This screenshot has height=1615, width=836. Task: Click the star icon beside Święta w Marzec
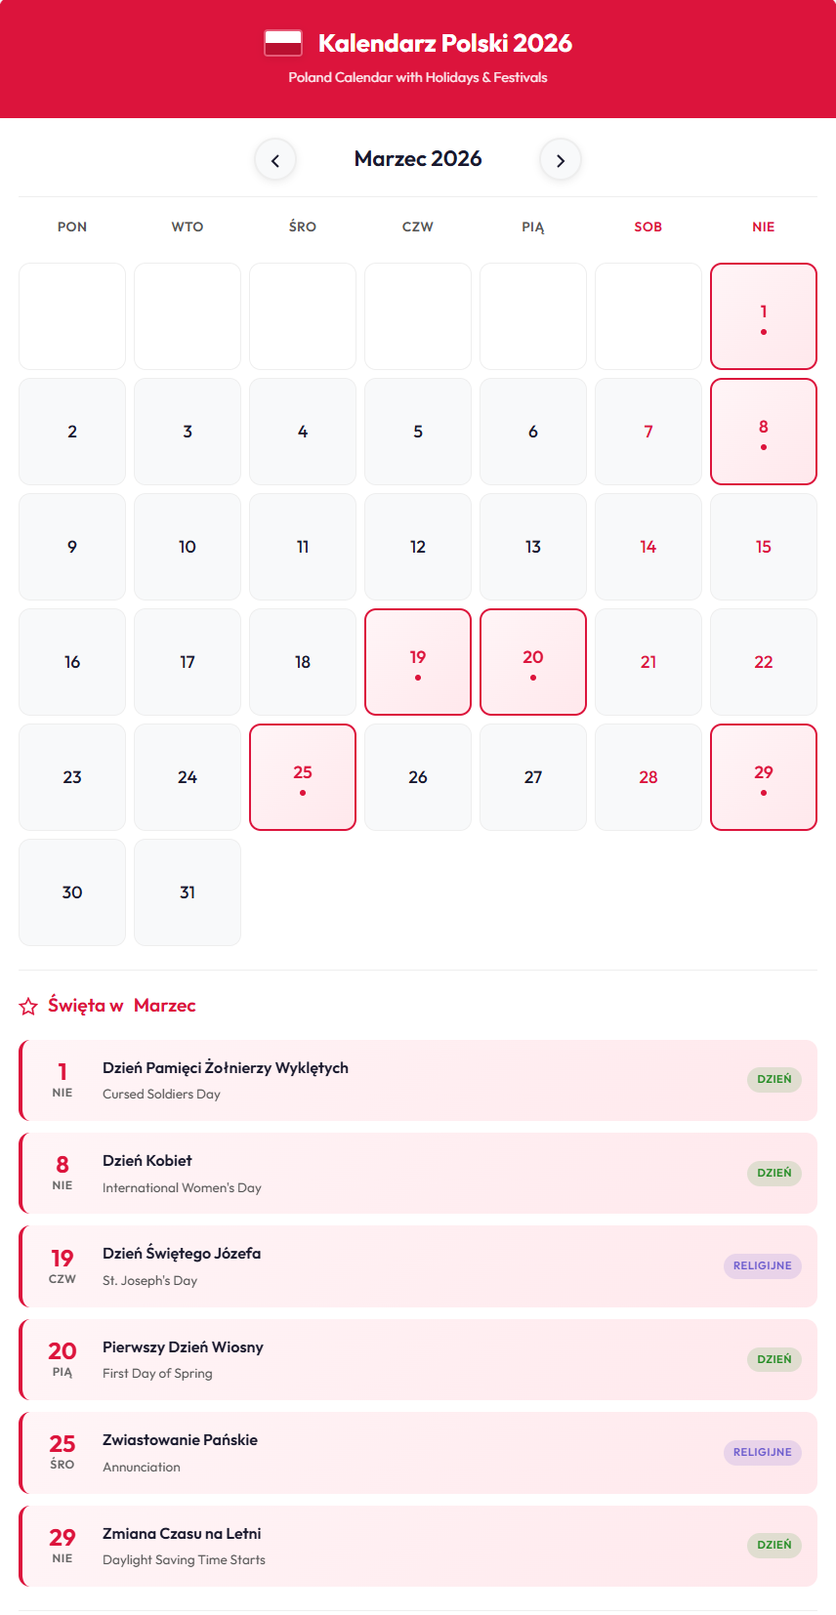(x=29, y=1006)
